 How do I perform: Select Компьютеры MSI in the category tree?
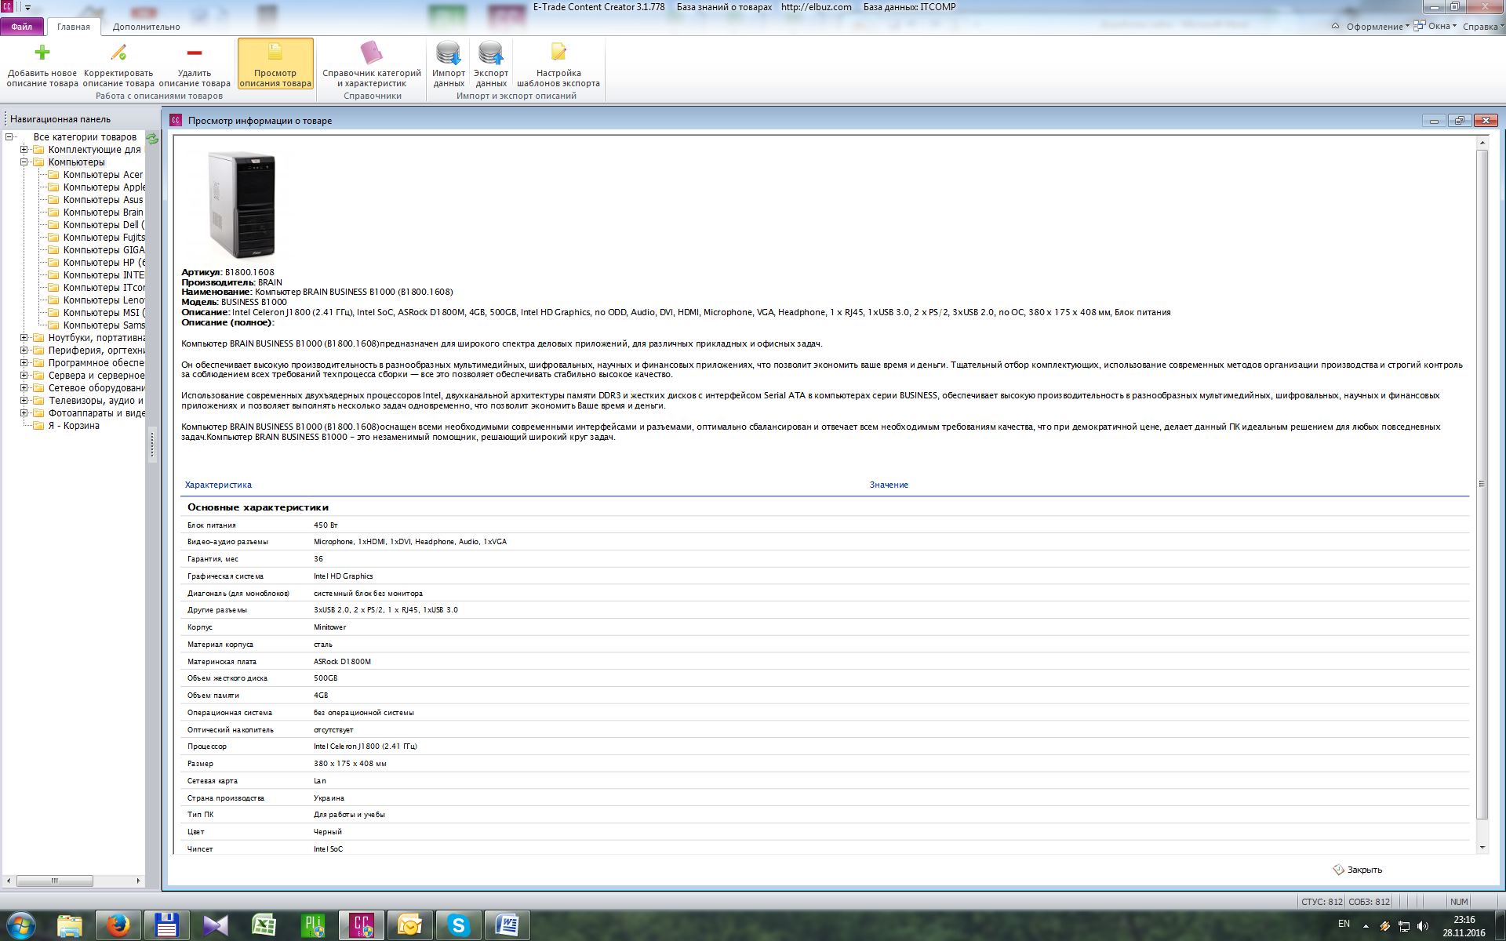104,313
